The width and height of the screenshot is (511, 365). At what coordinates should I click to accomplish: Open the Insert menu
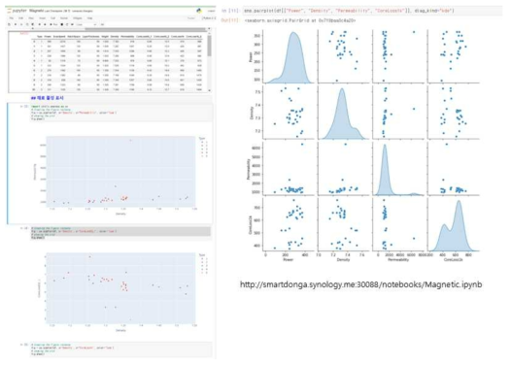[x=43, y=18]
